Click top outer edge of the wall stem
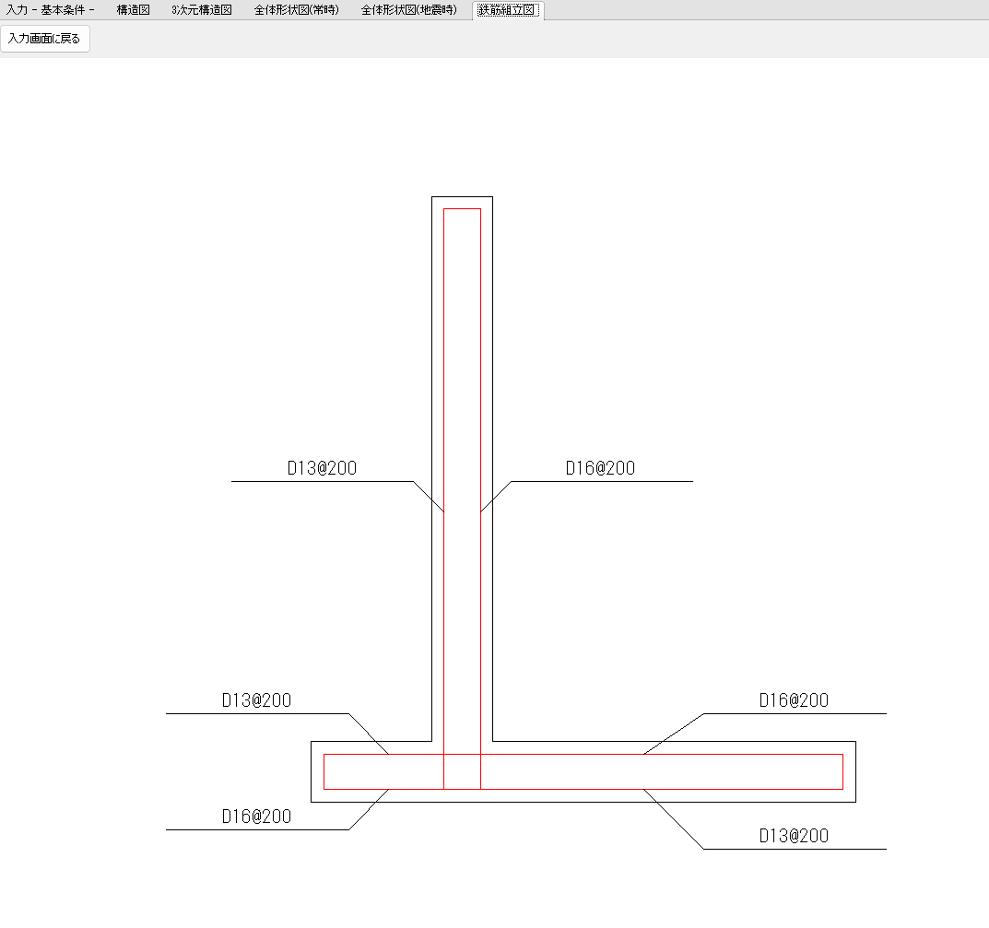 point(462,197)
